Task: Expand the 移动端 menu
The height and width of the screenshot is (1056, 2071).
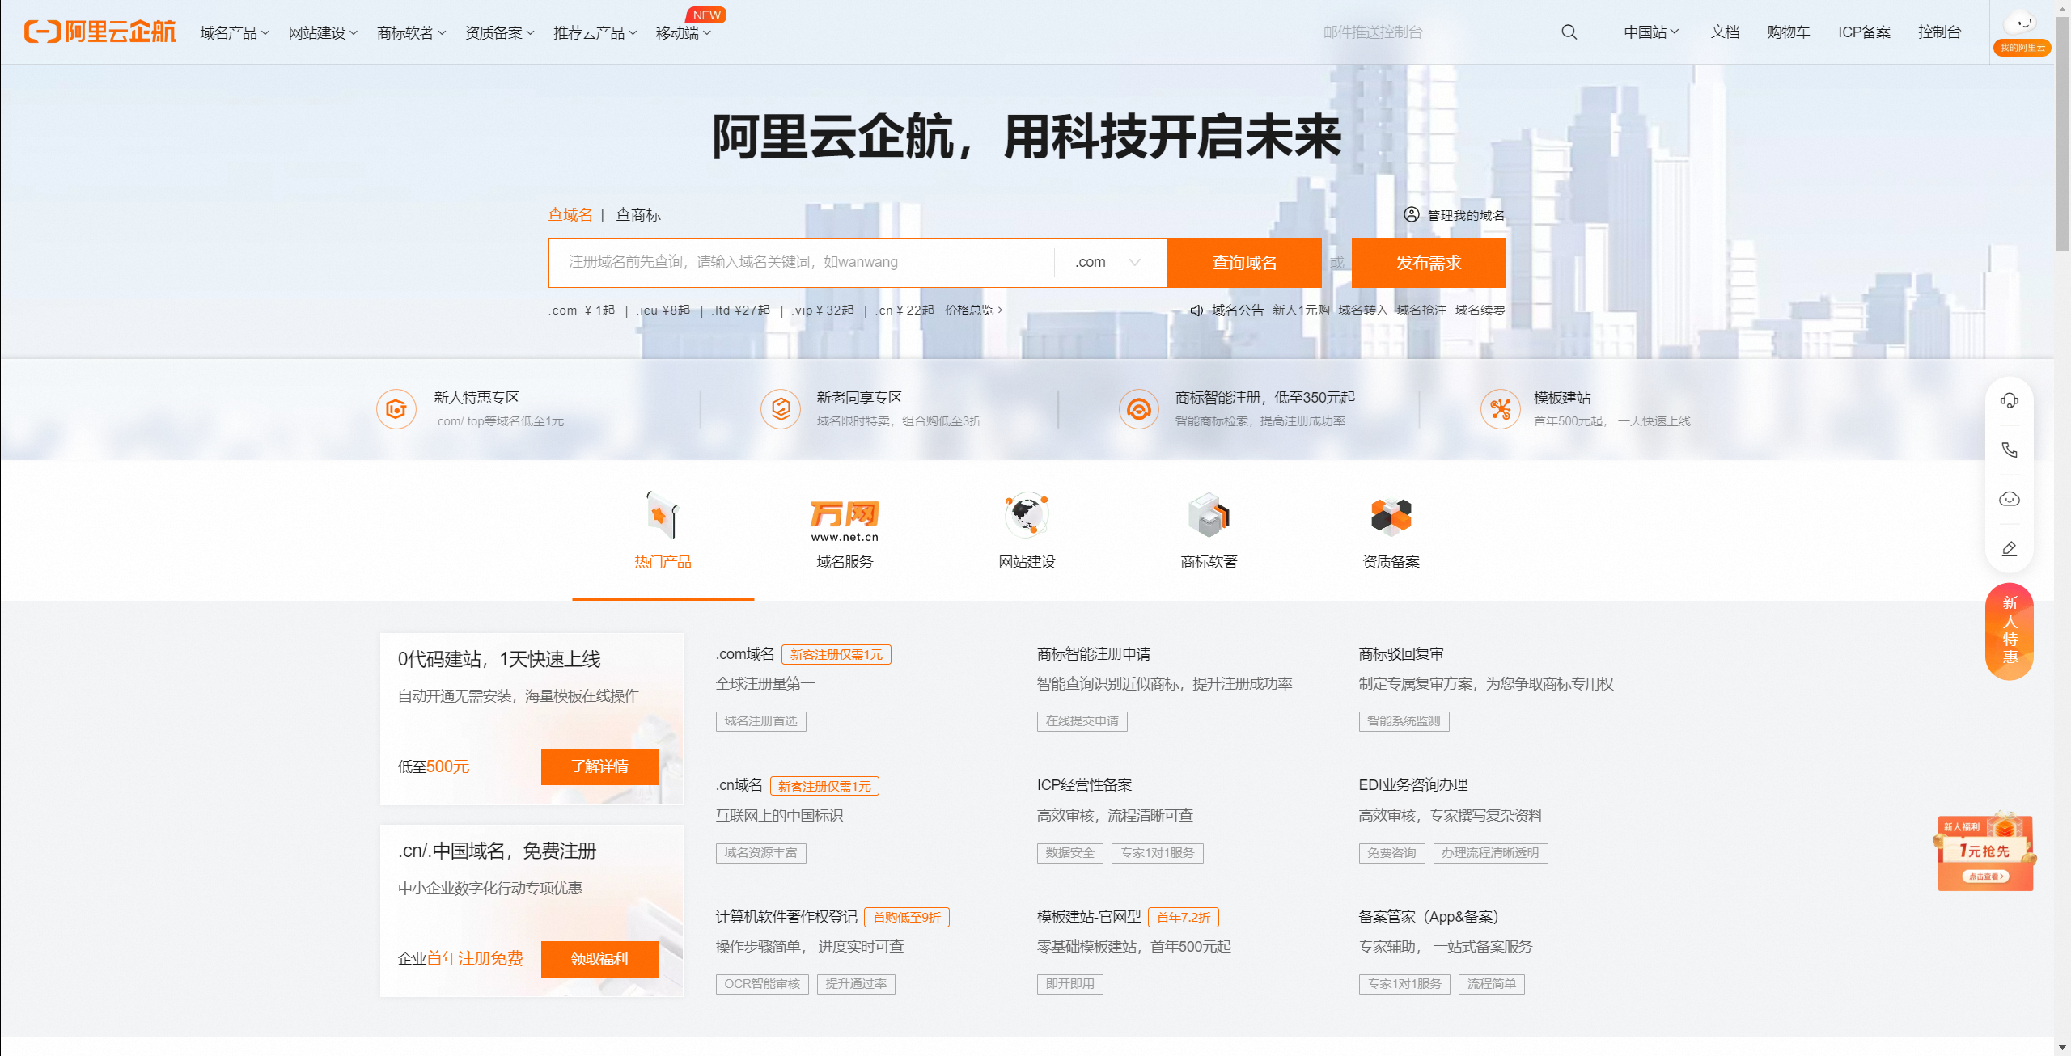Action: (x=684, y=32)
